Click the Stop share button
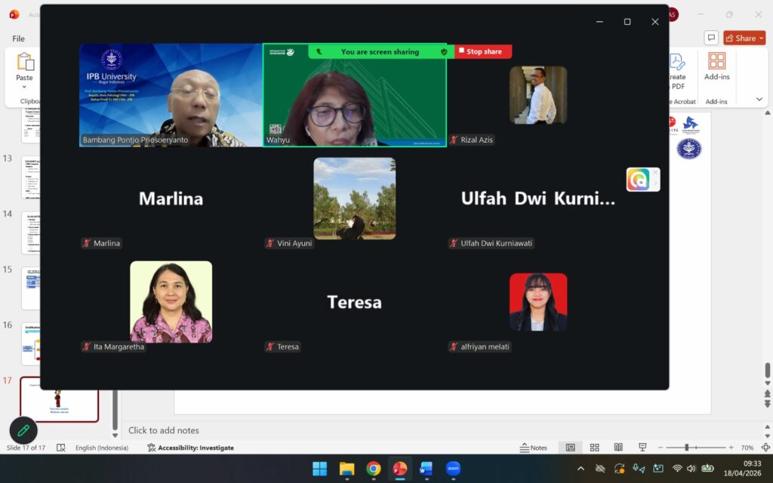This screenshot has width=773, height=483. (483, 51)
